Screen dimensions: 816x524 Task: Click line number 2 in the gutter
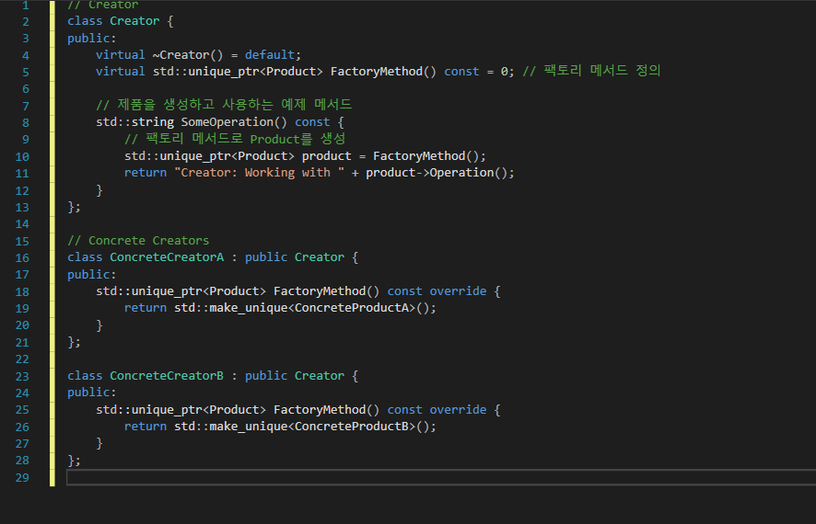click(x=26, y=22)
